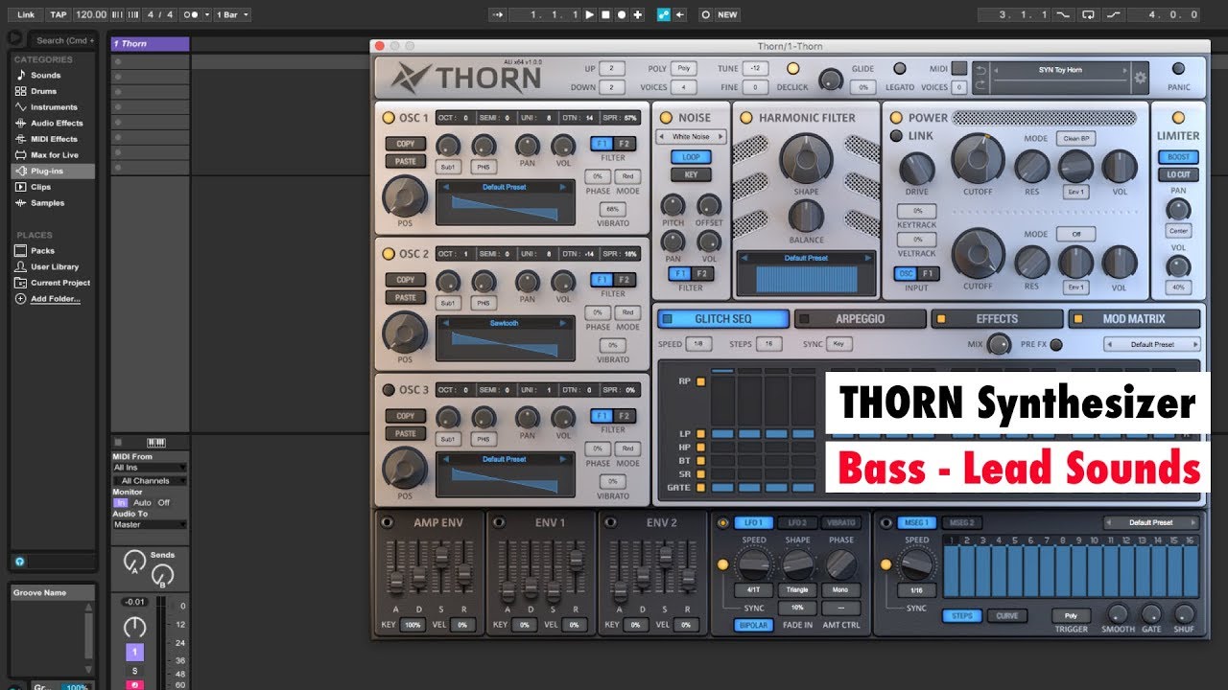Open User Library in Places
This screenshot has width=1228, height=690.
(x=54, y=266)
